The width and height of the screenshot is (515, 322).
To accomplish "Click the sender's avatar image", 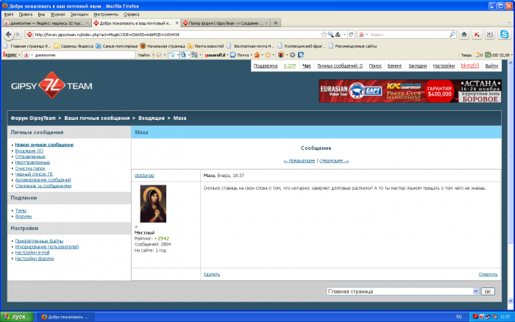I will tap(153, 204).
